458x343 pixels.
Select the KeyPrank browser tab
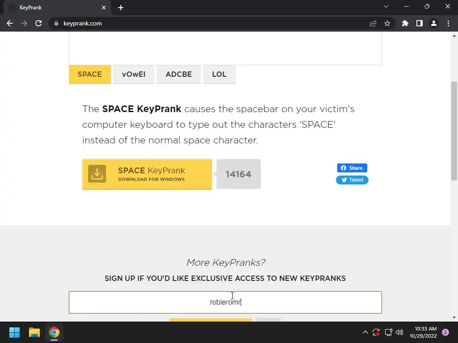pos(57,8)
